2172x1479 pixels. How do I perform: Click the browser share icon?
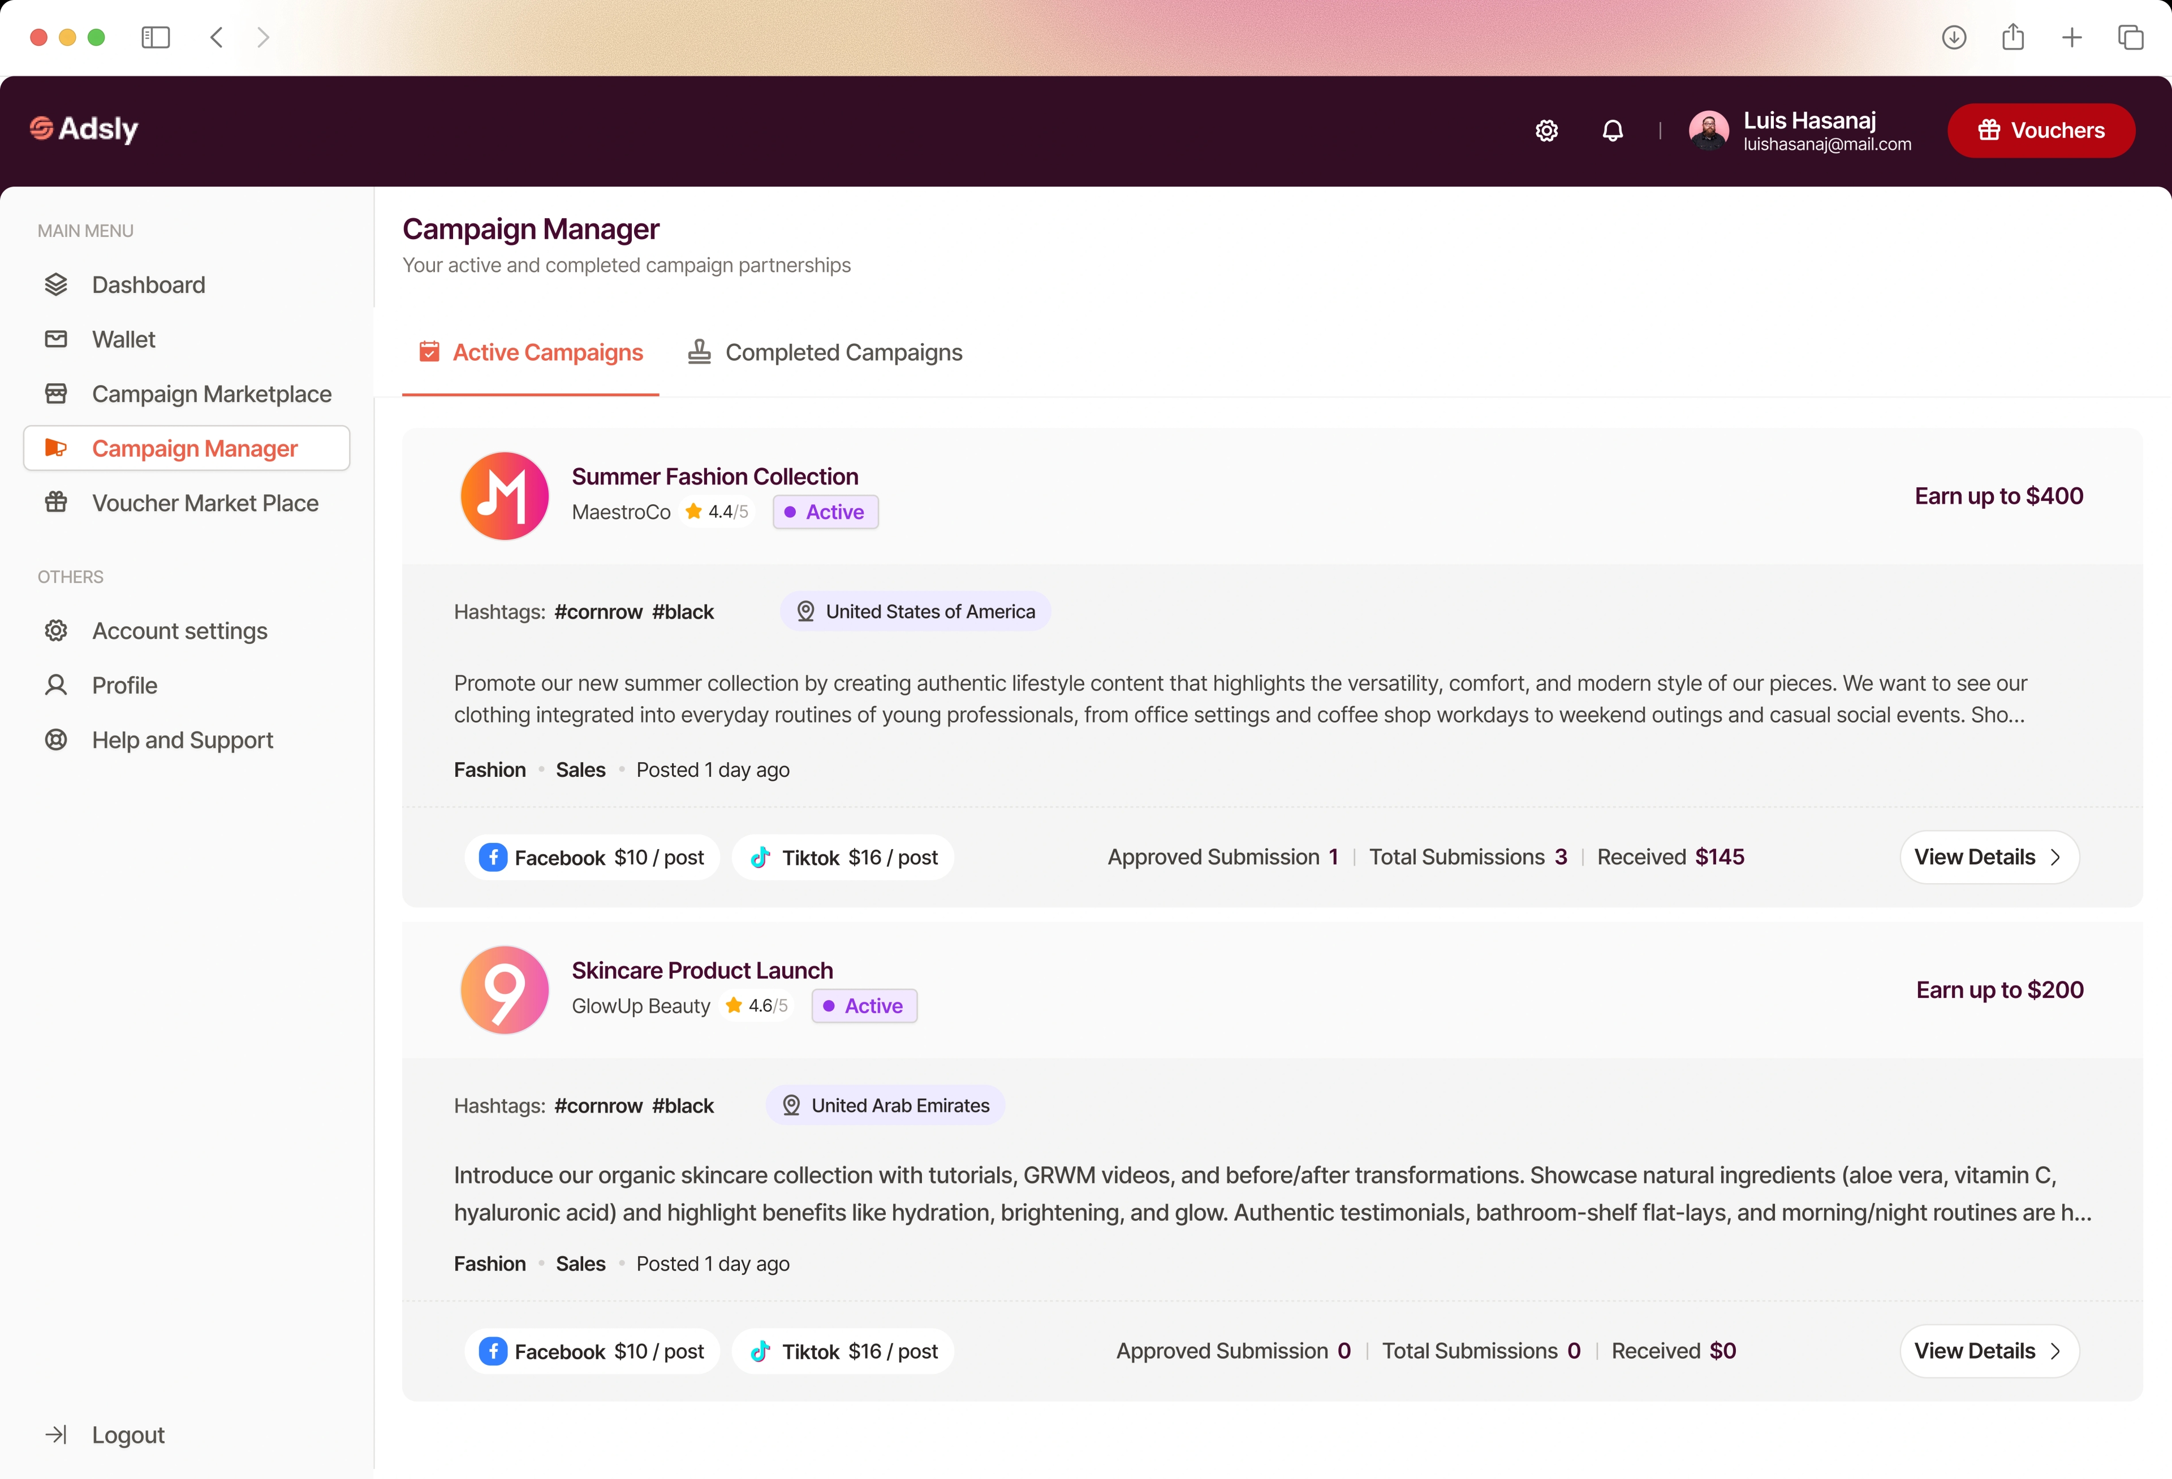[2013, 37]
